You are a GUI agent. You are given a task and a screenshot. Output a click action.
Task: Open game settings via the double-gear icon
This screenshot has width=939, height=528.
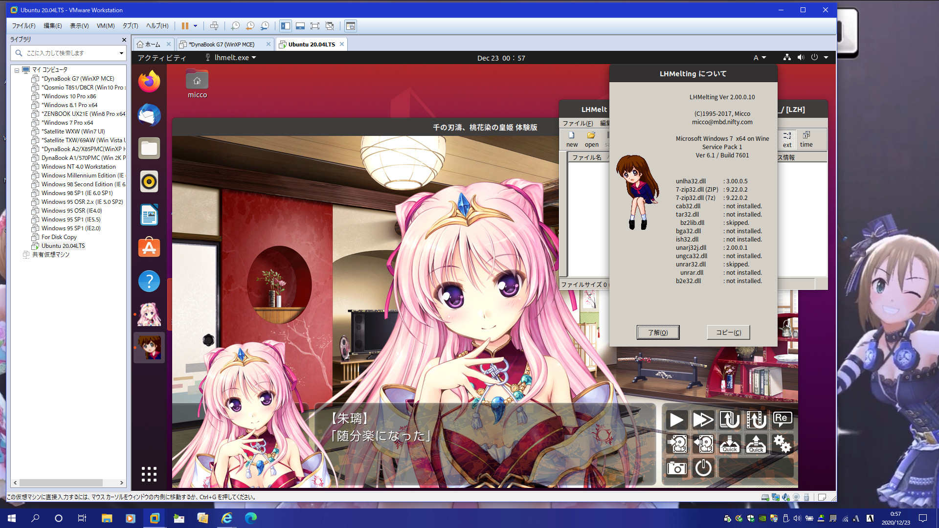click(x=782, y=444)
